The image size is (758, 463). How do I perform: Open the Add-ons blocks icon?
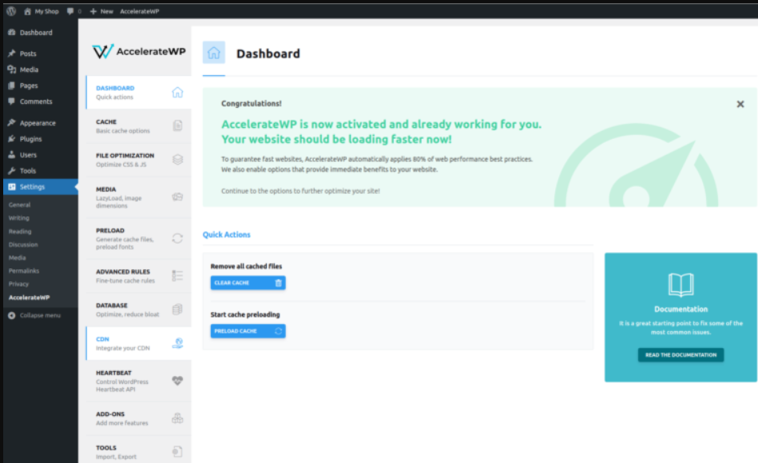(x=177, y=417)
